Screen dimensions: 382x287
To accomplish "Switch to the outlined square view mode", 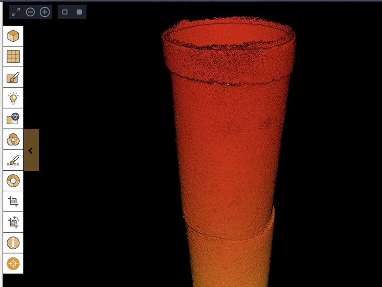I will point(65,12).
